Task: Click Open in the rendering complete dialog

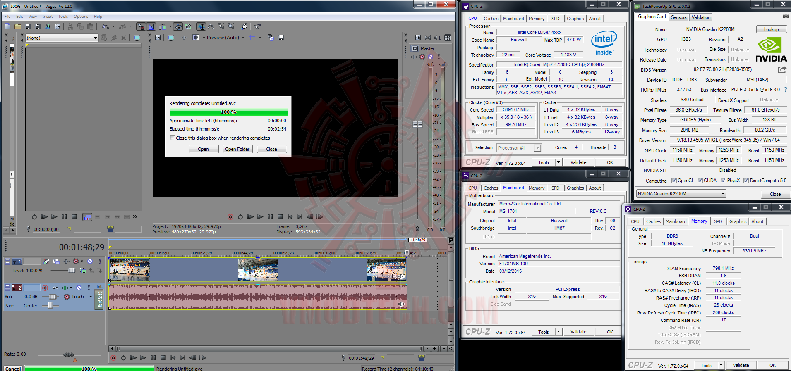Action: tap(203, 149)
